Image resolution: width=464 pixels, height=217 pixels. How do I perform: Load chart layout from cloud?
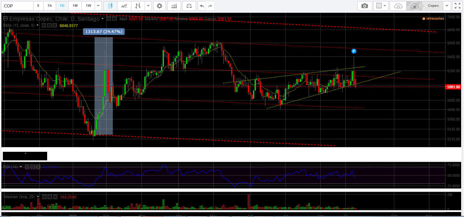pos(398,6)
